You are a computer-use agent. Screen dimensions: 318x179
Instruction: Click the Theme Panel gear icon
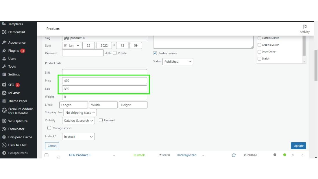[4, 101]
